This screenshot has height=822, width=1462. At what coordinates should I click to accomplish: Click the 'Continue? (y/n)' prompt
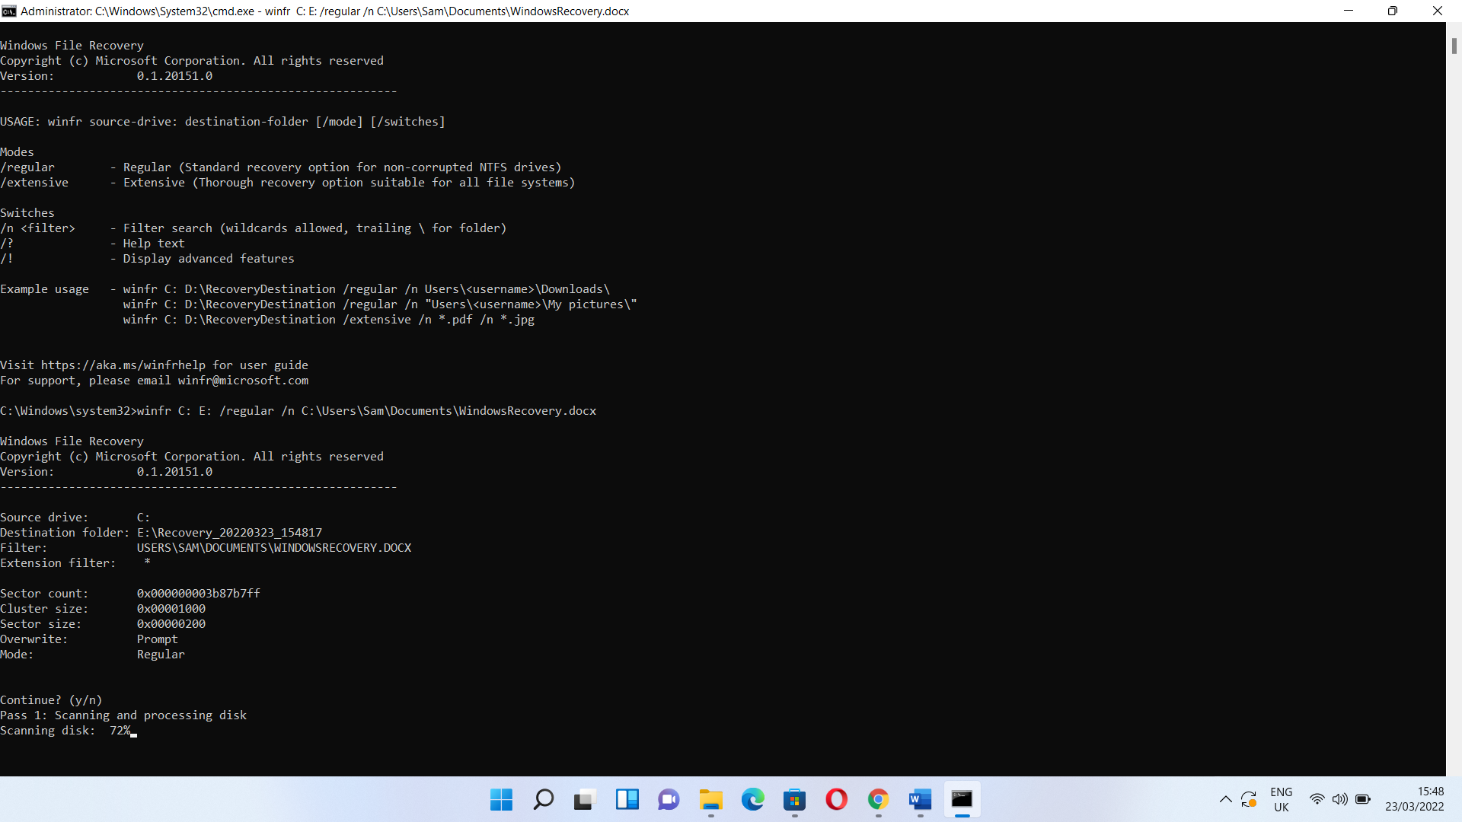(51, 700)
